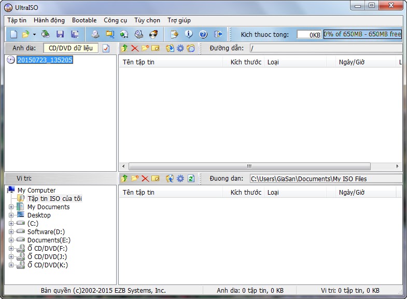Click the document-with-arrow icon in main toolbar
Image resolution: width=407 pixels, height=299 pixels.
point(174,34)
